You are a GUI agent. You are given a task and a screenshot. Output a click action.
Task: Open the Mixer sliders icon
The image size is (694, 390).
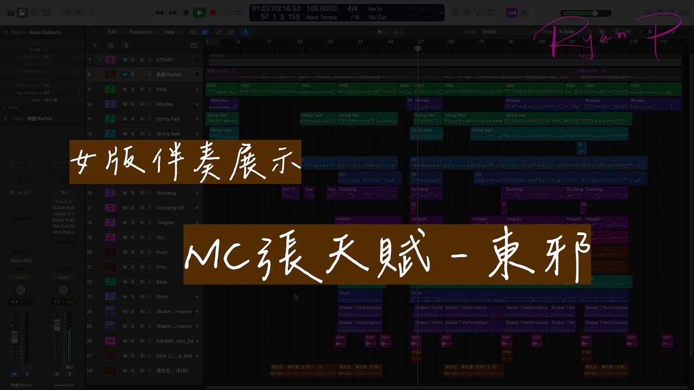point(79,12)
